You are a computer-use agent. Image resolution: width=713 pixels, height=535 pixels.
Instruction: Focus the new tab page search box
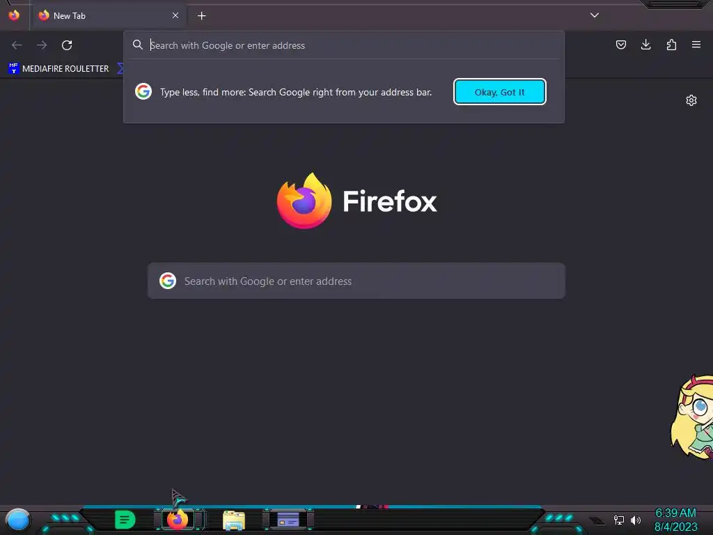click(x=356, y=281)
